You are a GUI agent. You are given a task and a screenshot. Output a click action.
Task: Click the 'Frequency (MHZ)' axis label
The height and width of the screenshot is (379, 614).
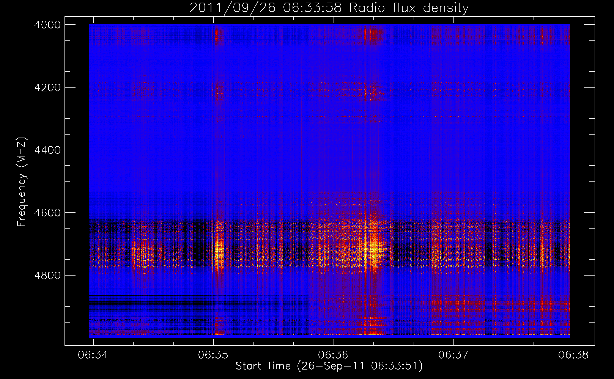22,182
